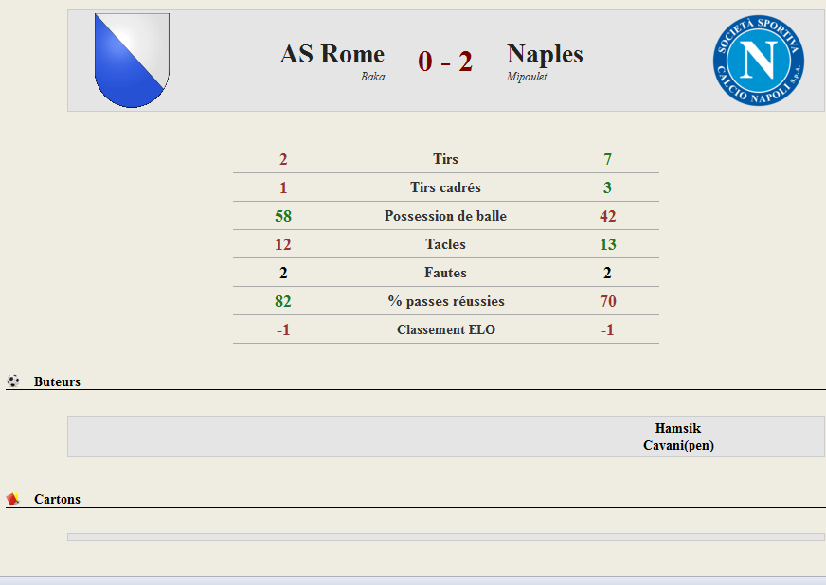The width and height of the screenshot is (826, 585).
Task: Select the Cartons section heading
Action: tap(57, 499)
